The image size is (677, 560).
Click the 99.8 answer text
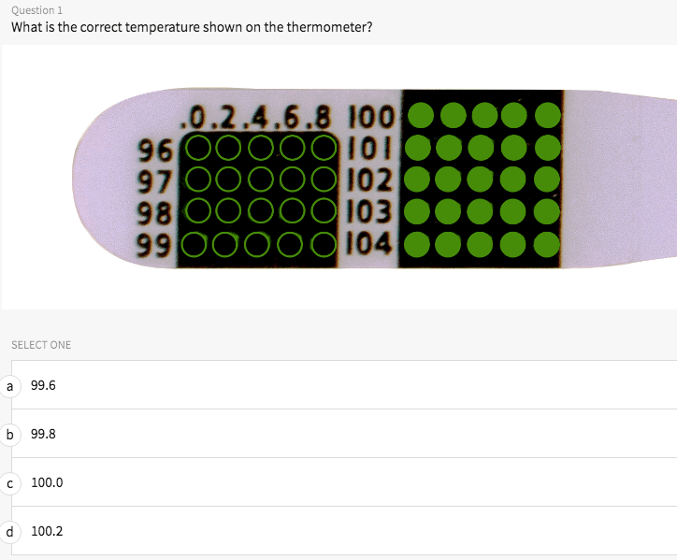click(x=43, y=434)
